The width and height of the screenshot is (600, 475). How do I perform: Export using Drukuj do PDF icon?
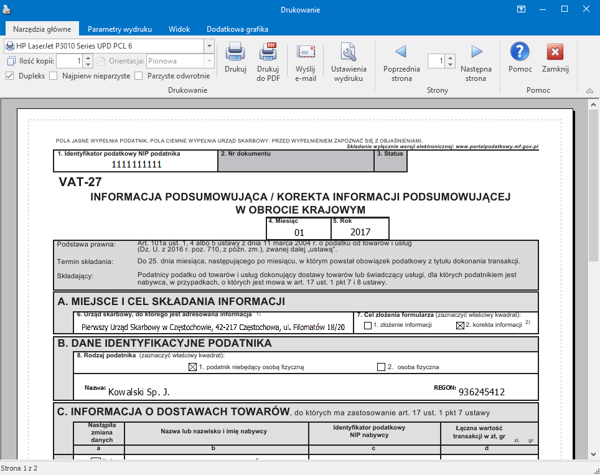click(268, 52)
